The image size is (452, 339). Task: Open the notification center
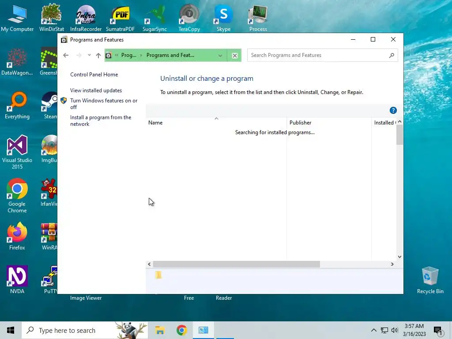coord(438,331)
